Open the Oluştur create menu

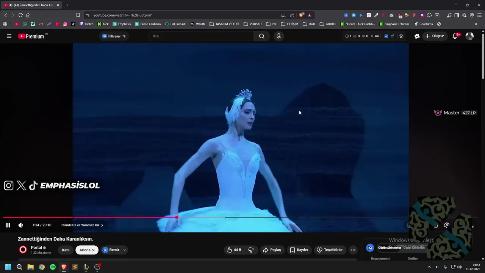[x=435, y=36]
